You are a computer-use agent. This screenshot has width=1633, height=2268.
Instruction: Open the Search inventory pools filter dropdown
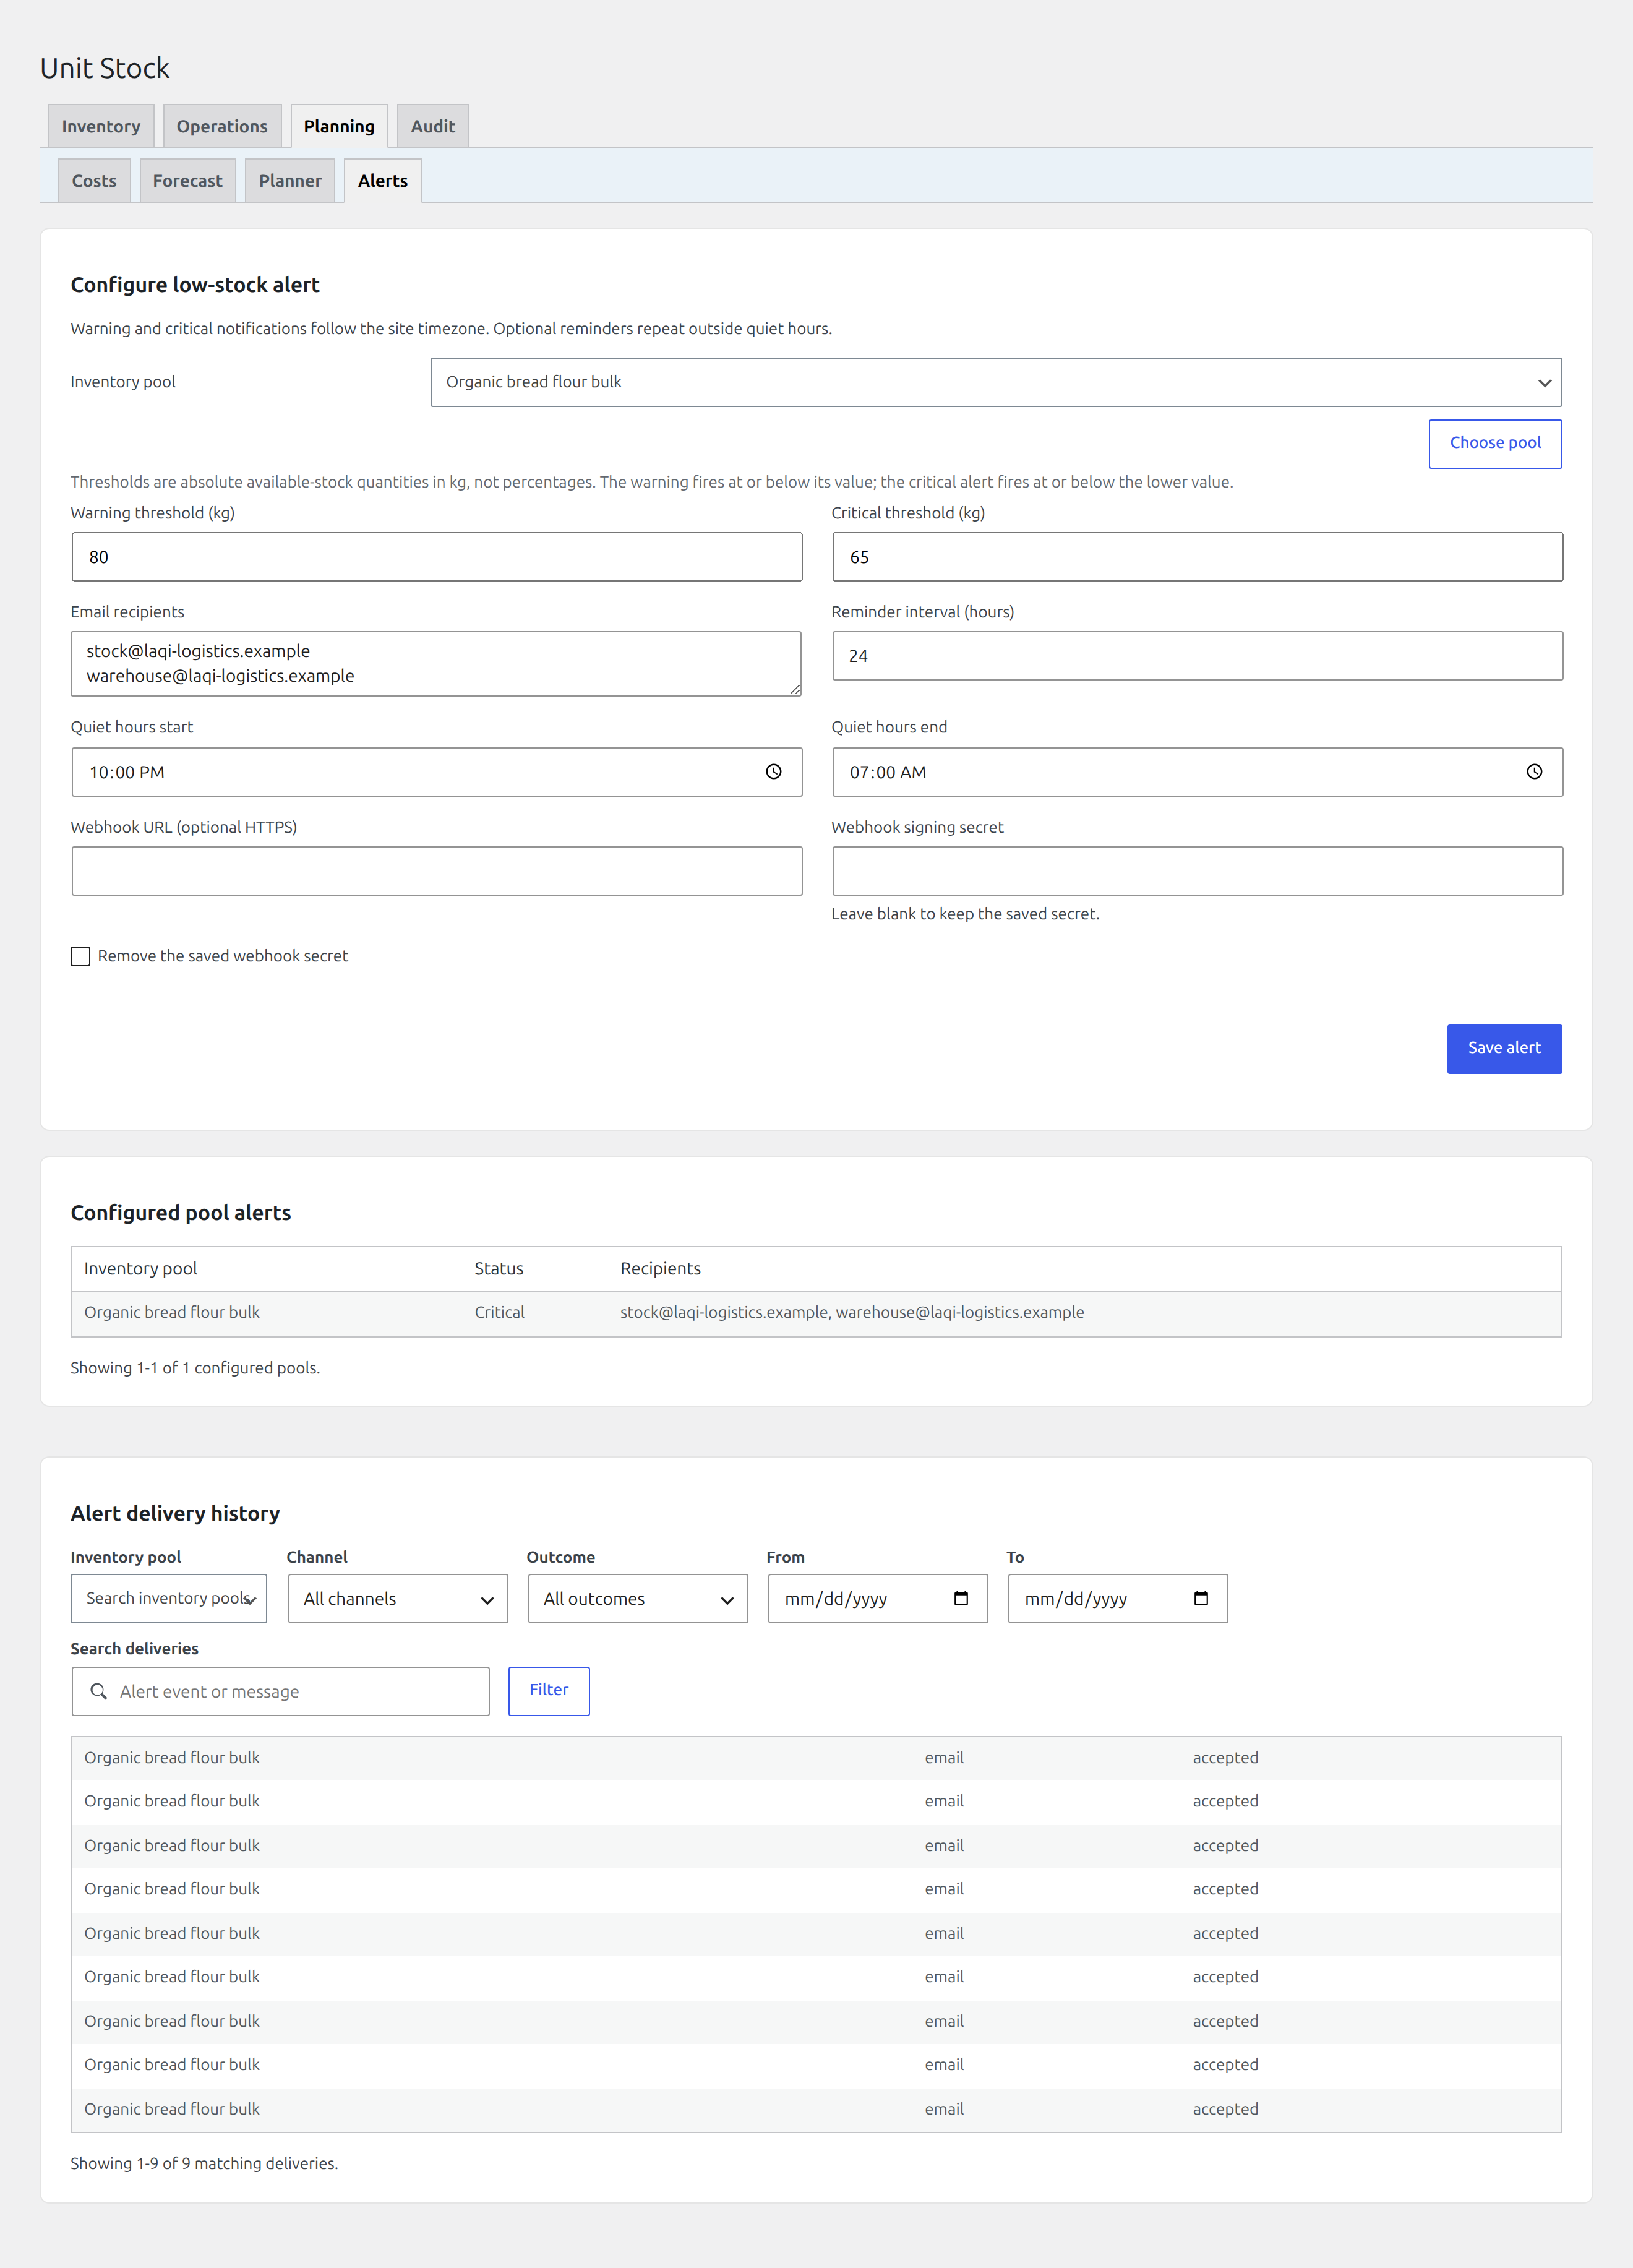[169, 1598]
